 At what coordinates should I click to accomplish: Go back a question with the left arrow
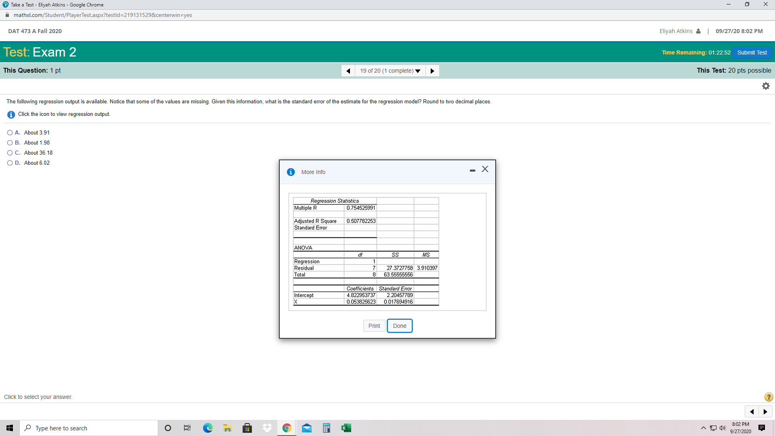tap(348, 71)
